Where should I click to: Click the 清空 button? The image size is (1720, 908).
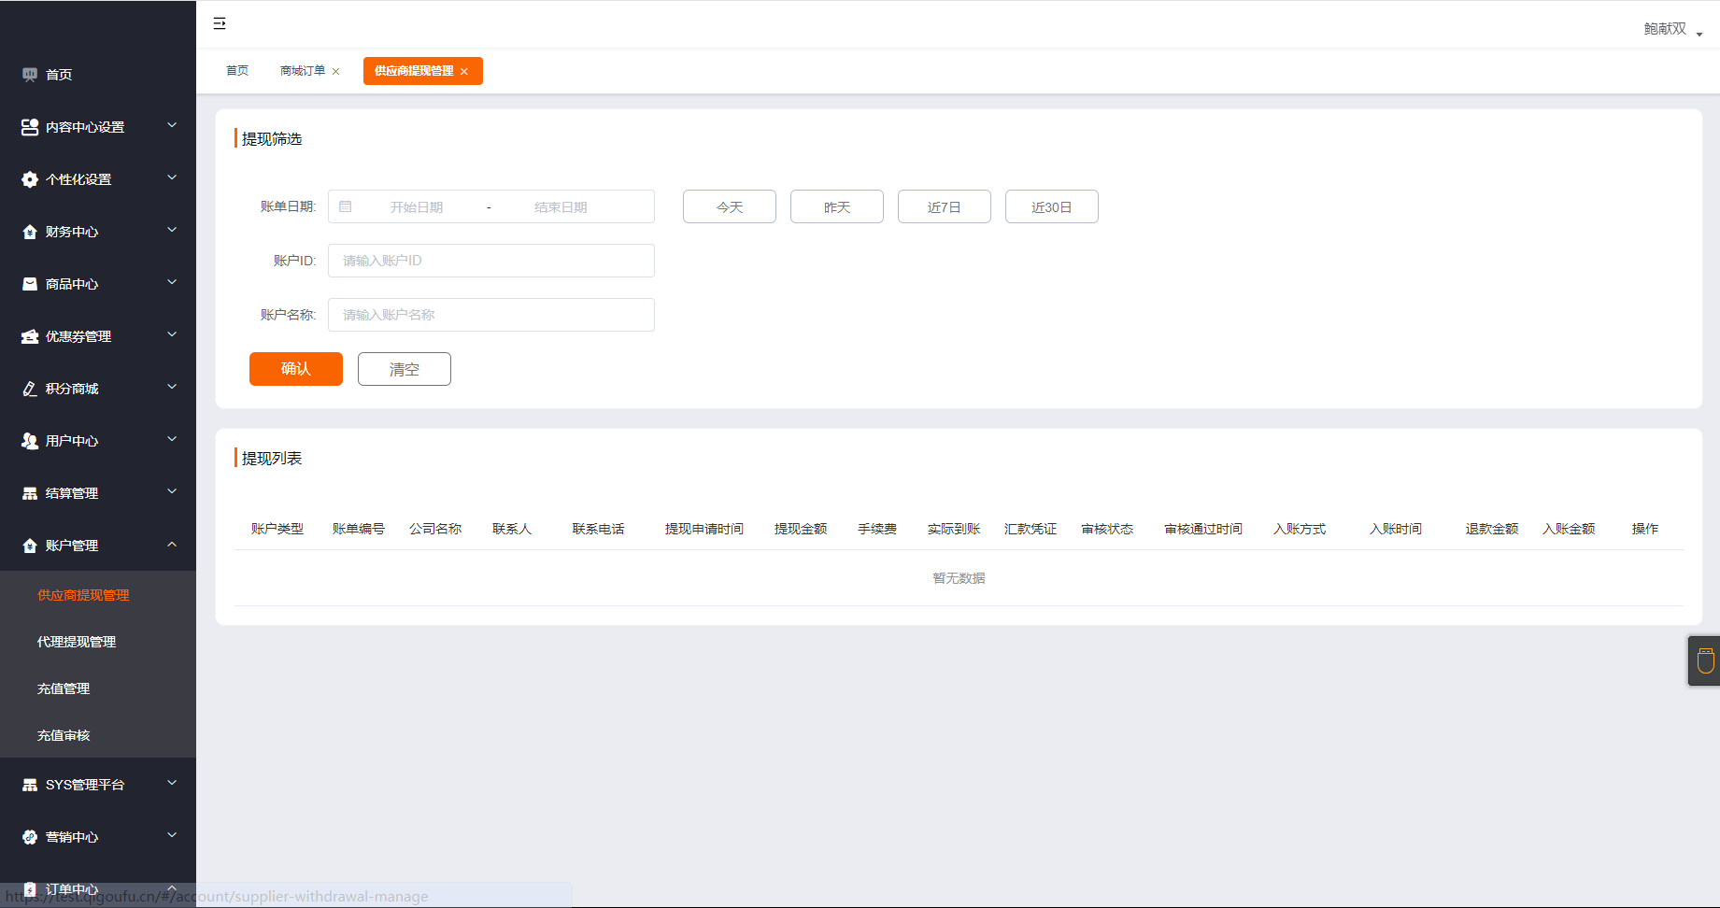tap(405, 369)
